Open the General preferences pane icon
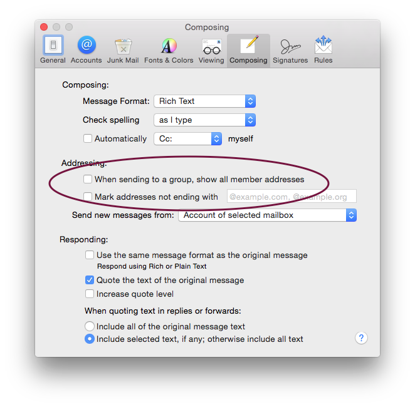 (53, 45)
